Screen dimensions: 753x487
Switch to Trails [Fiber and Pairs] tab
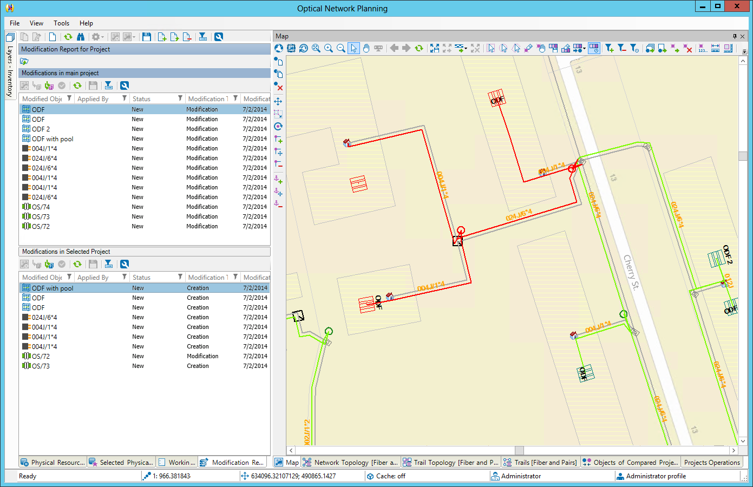click(x=540, y=462)
